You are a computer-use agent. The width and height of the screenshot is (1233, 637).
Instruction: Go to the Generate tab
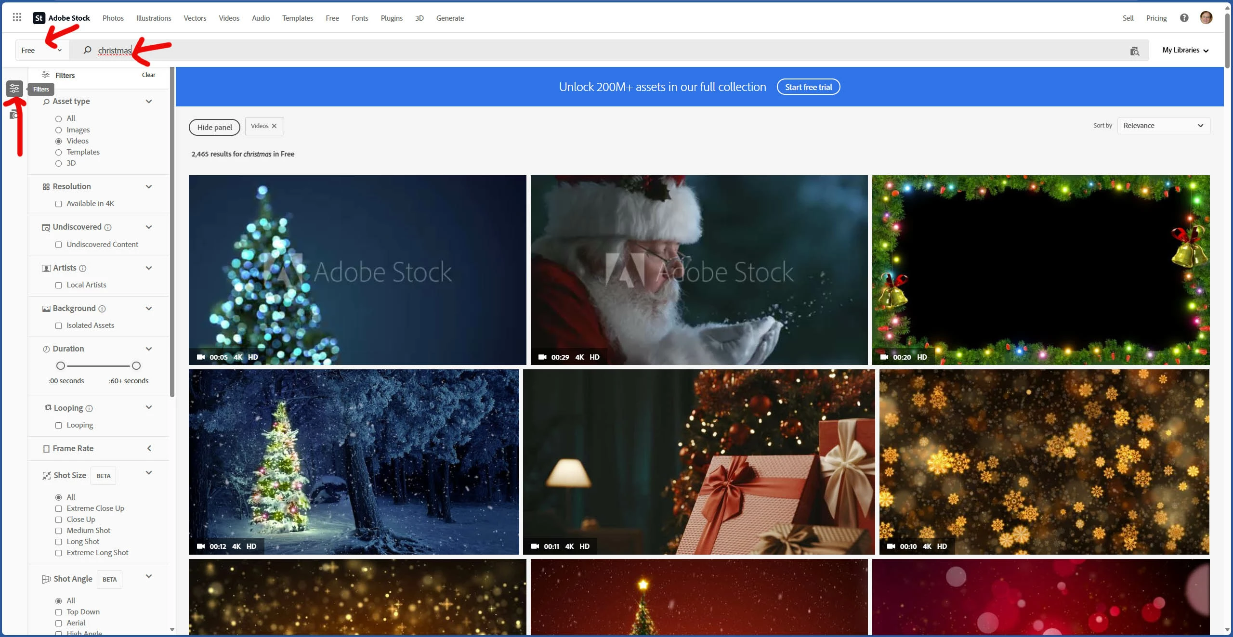click(449, 18)
